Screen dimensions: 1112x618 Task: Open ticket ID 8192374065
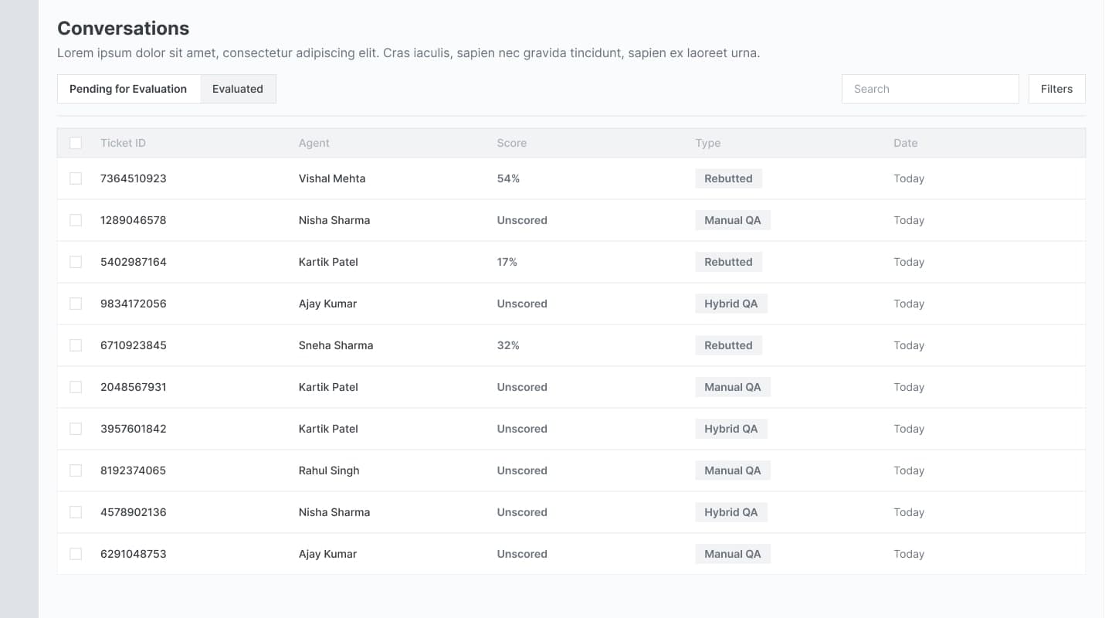pyautogui.click(x=134, y=470)
